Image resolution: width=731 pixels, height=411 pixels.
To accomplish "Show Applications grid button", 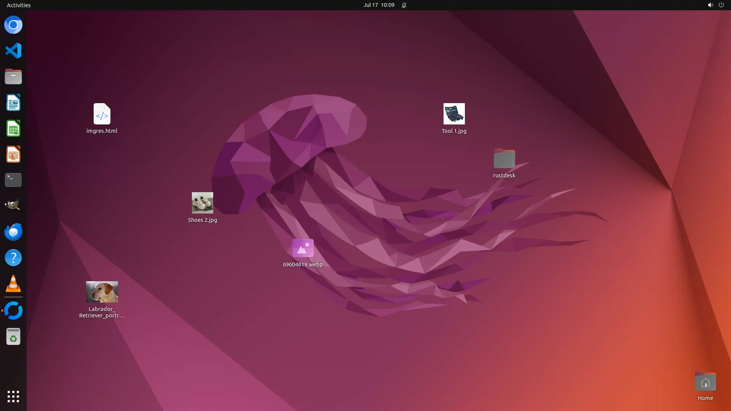I will pos(13,396).
